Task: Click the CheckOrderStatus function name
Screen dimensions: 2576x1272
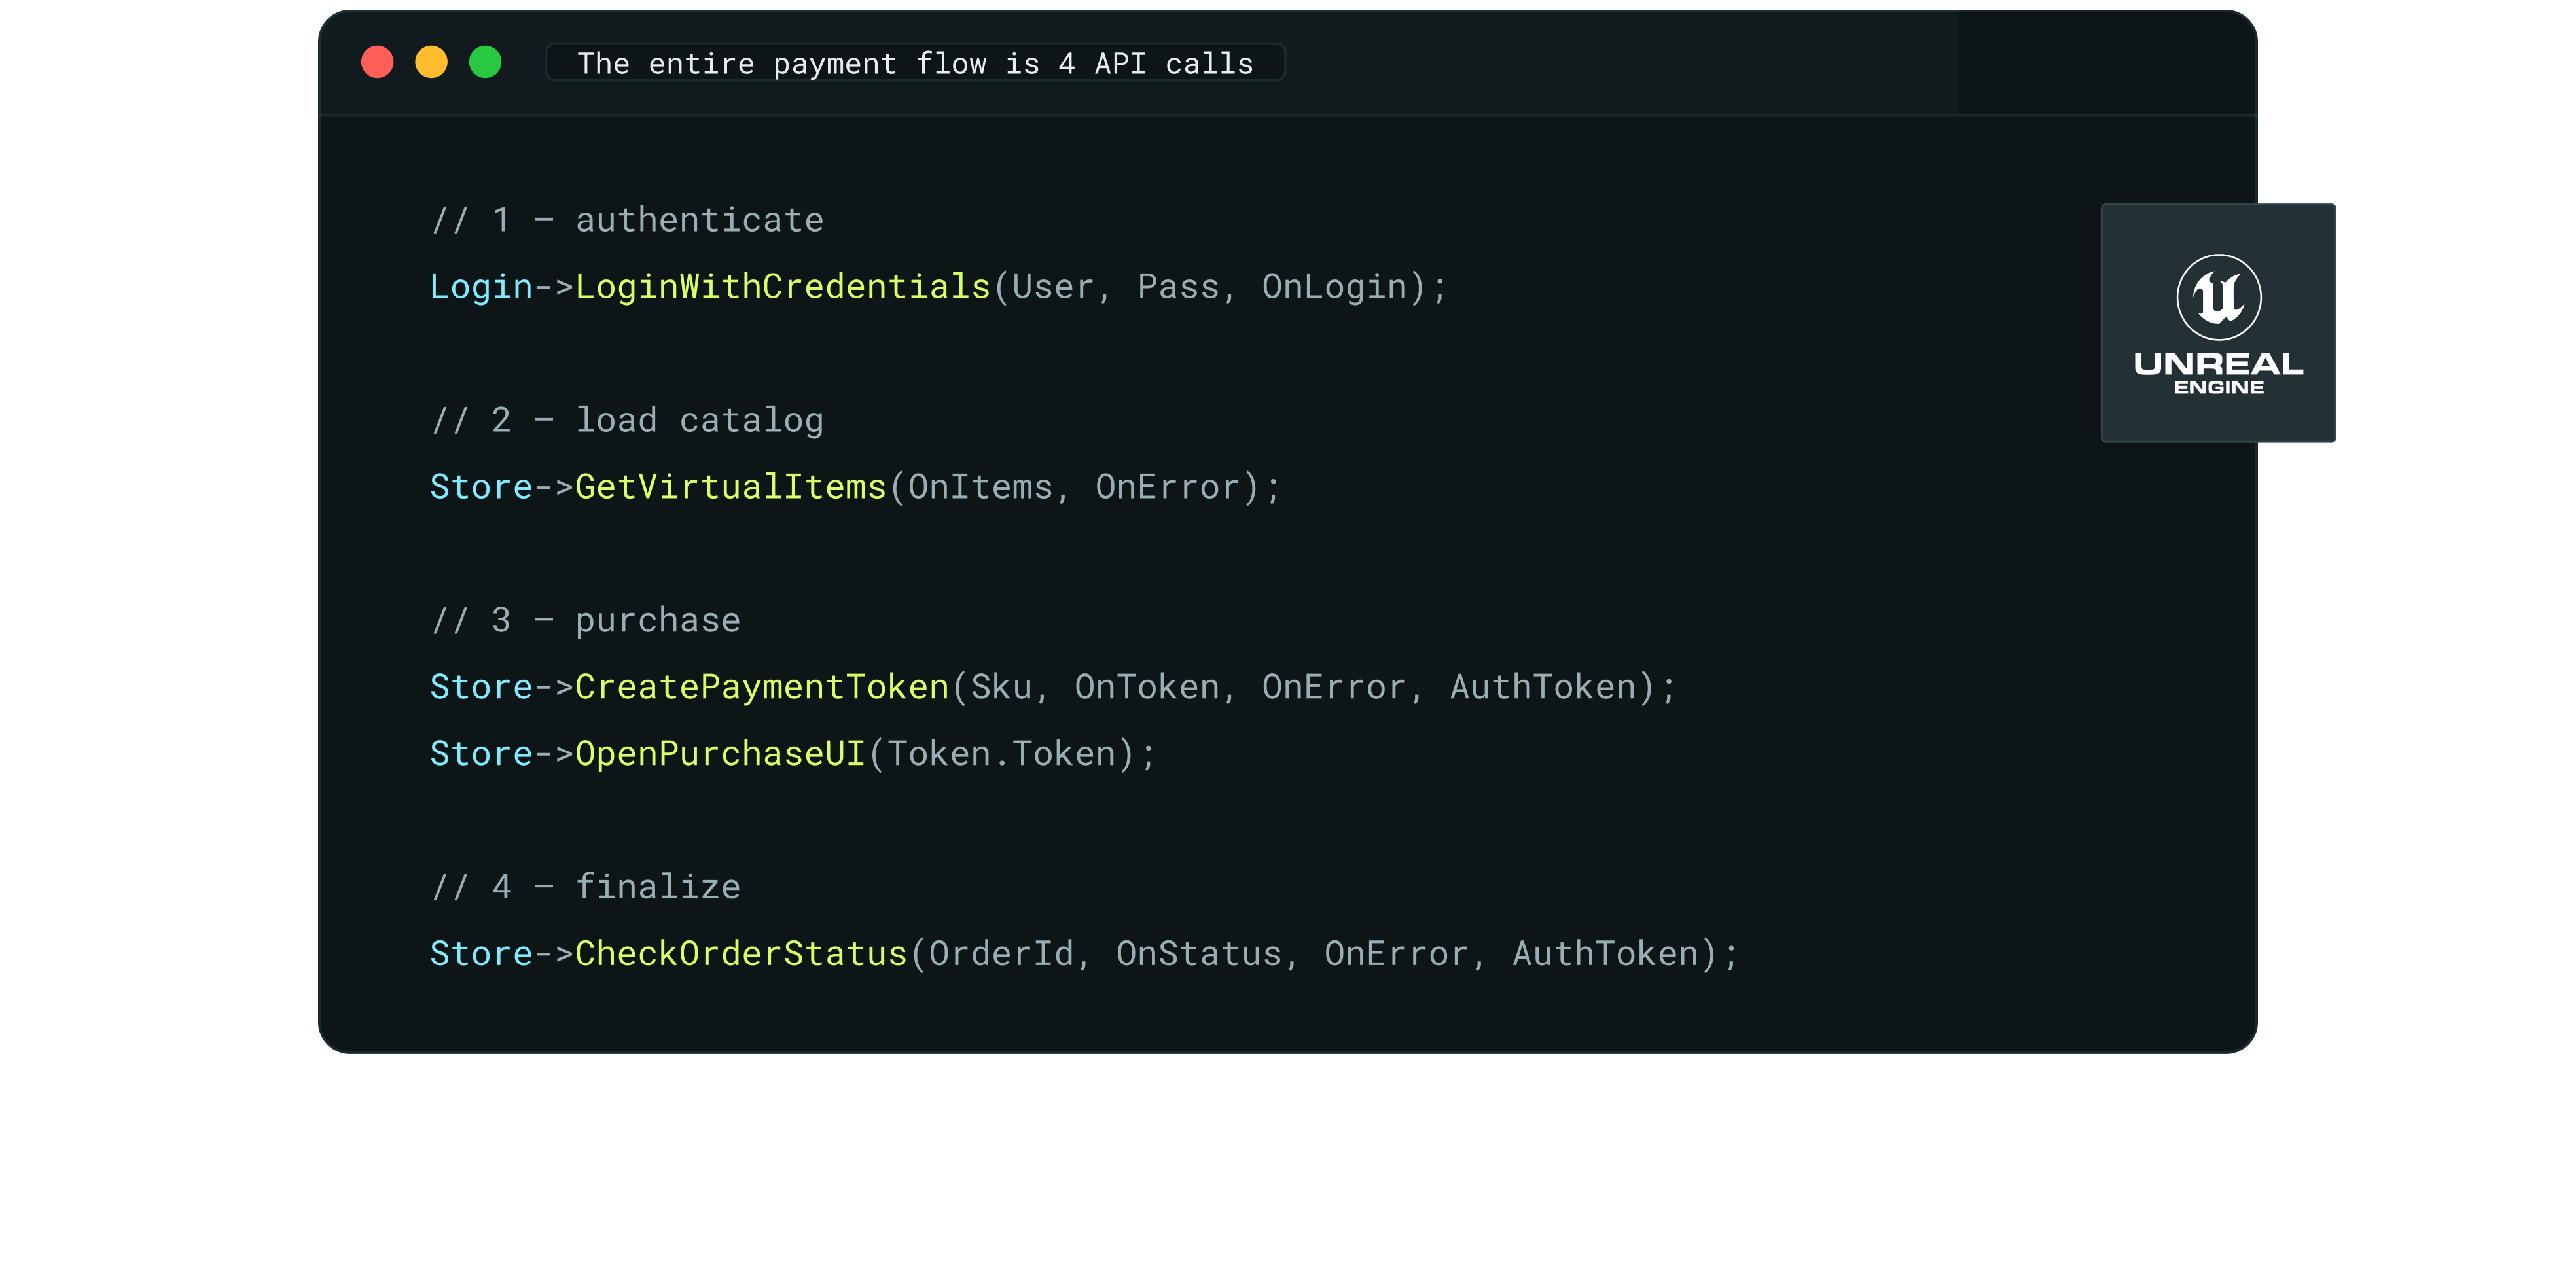Action: [x=741, y=953]
